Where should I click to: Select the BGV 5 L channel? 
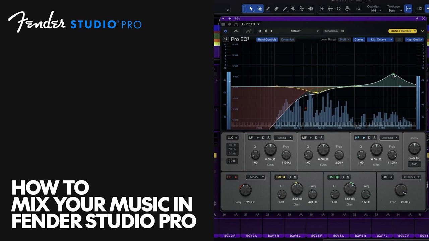pos(295,236)
